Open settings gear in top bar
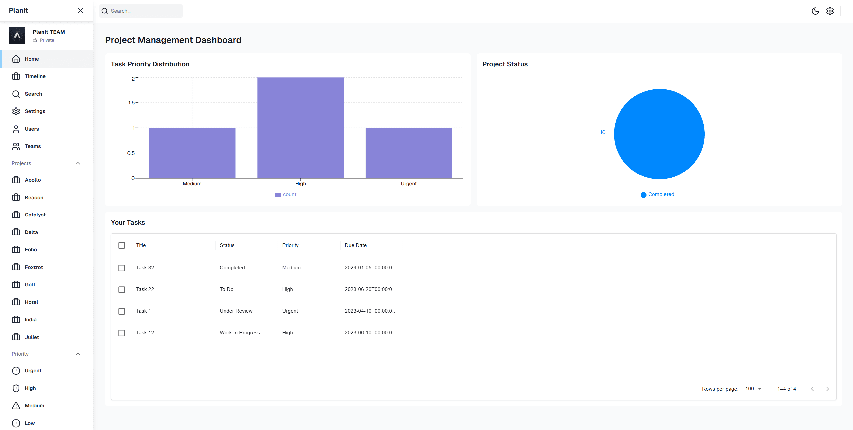This screenshot has width=853, height=430. [x=830, y=11]
